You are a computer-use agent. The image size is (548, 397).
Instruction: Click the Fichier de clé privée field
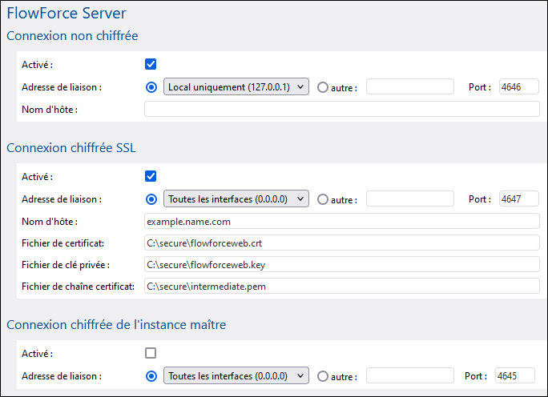[341, 264]
